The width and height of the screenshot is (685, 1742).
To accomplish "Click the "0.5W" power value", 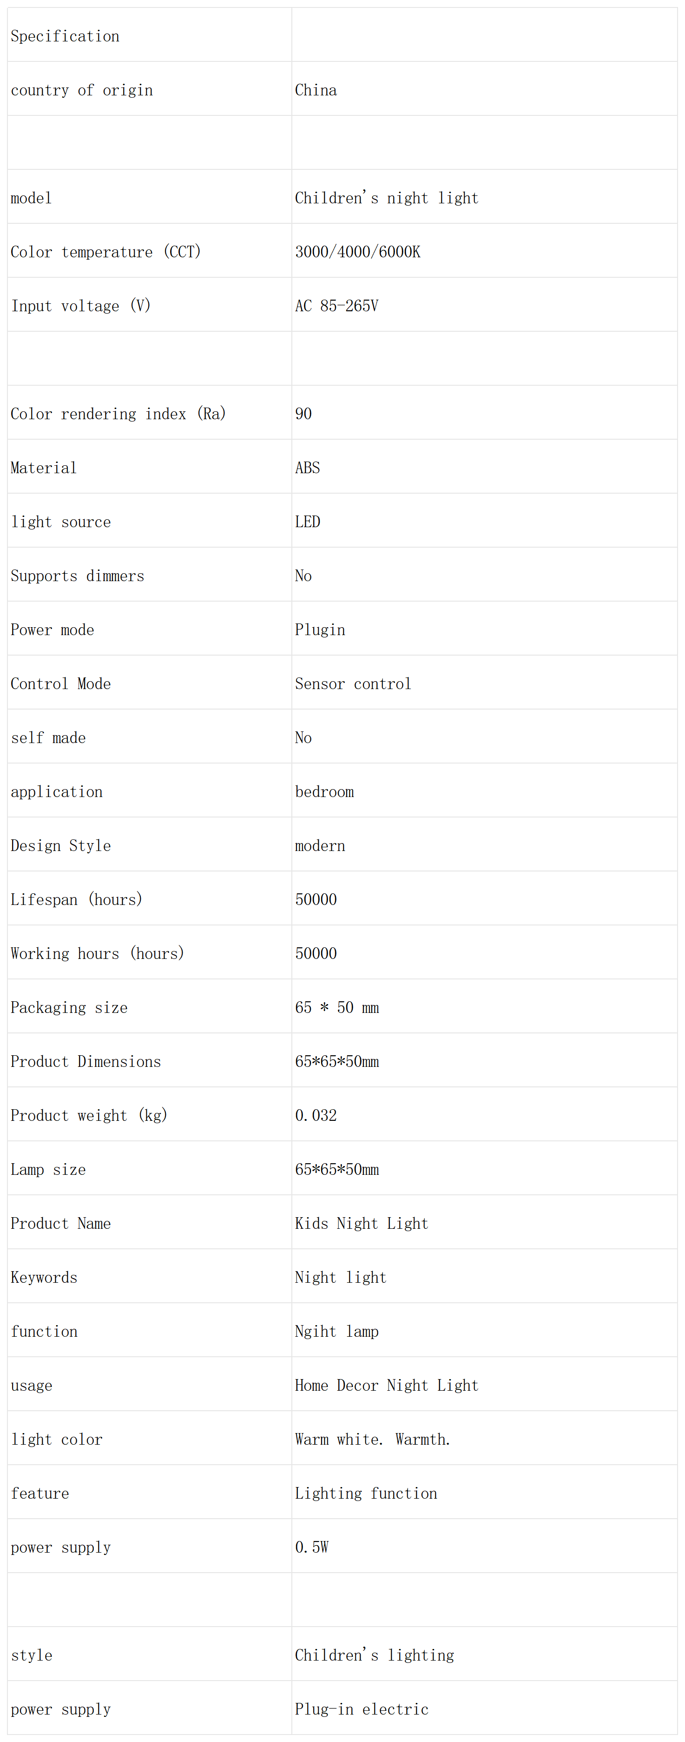I will 311,1547.
